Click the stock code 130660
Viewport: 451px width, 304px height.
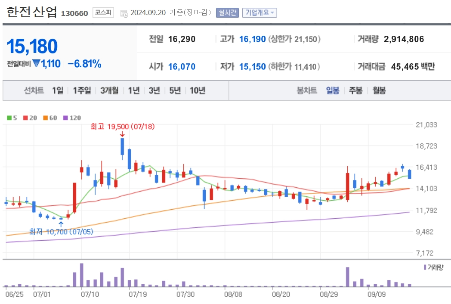tap(74, 13)
